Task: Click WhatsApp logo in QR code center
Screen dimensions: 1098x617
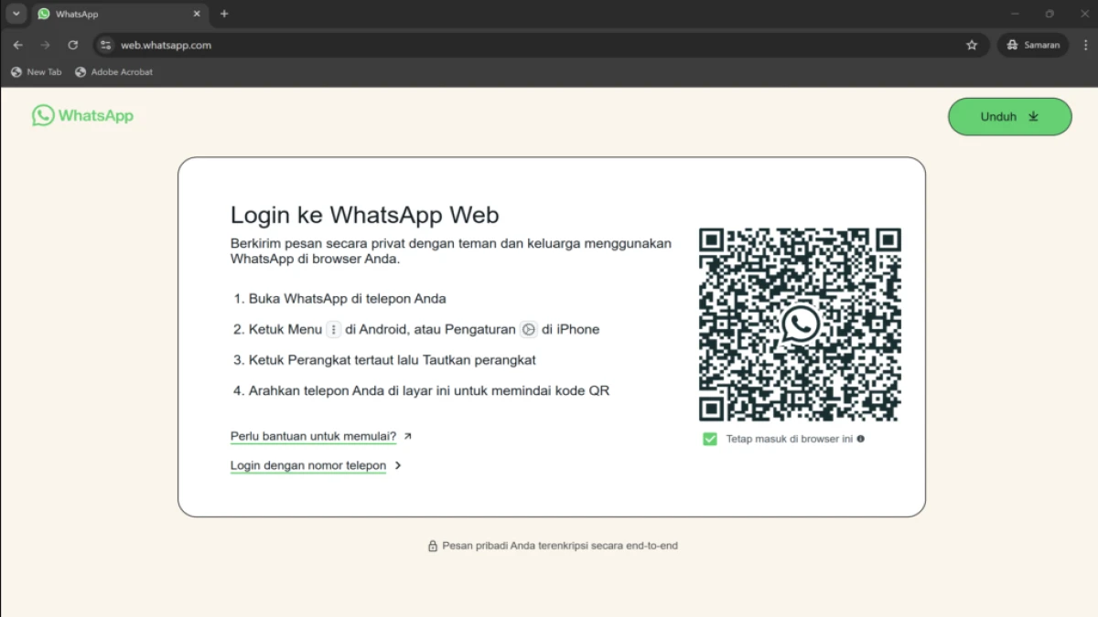Action: coord(801,324)
